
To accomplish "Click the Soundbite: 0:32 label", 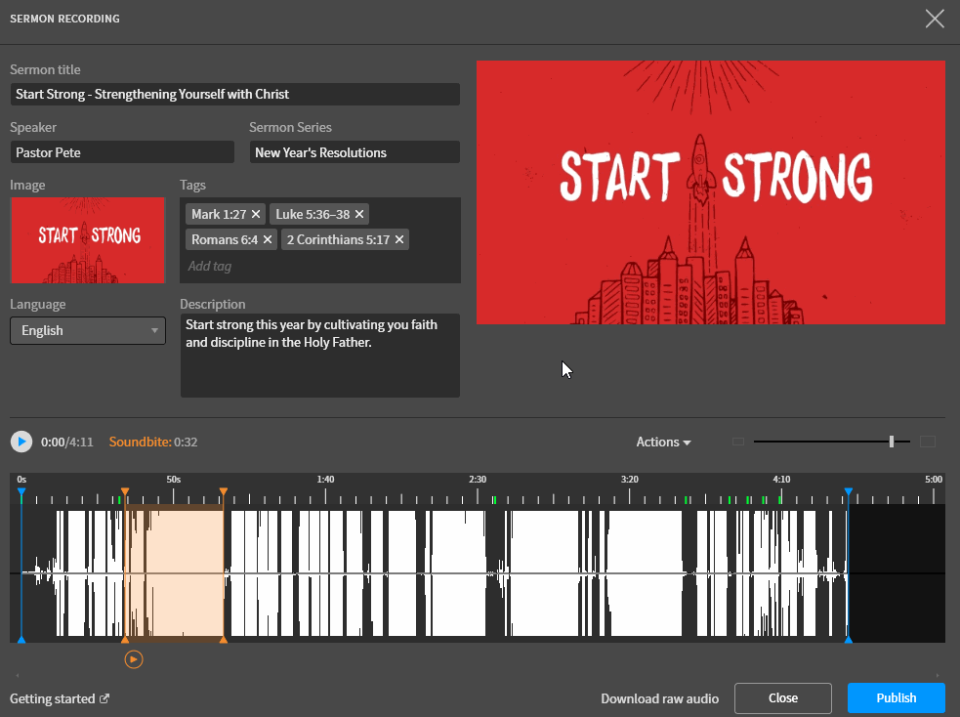I will tap(153, 443).
